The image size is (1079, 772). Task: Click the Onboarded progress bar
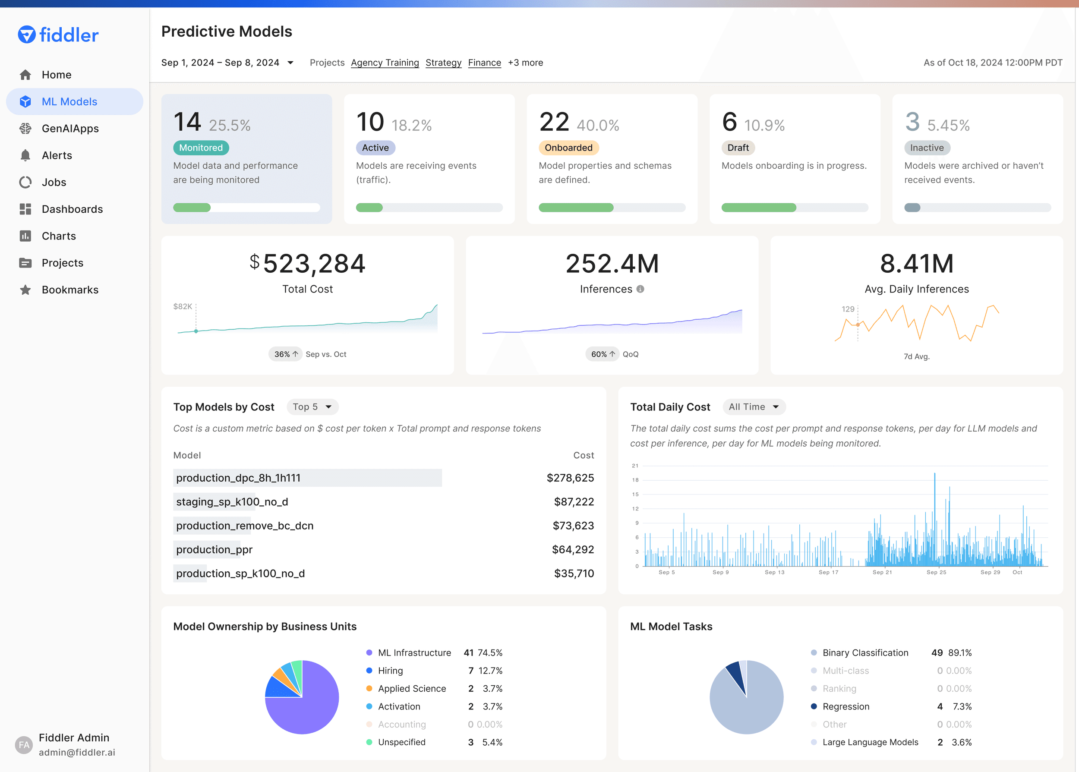612,208
